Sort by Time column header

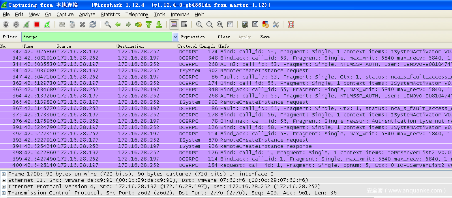pos(39,46)
